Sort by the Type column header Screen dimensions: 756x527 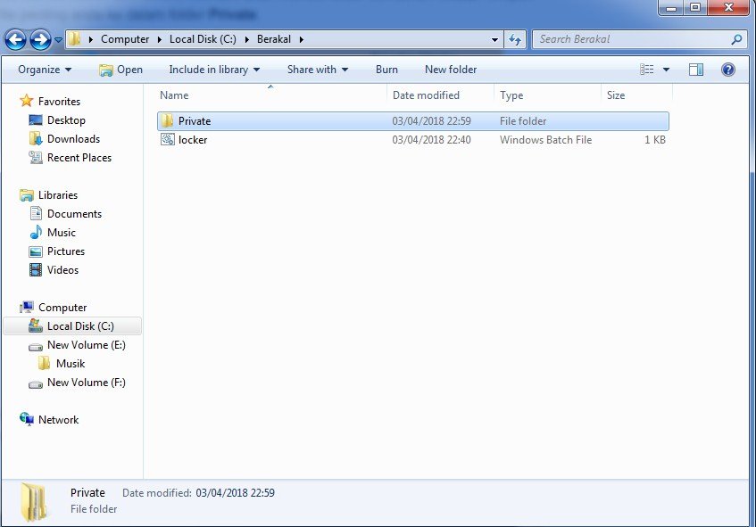[x=548, y=95]
